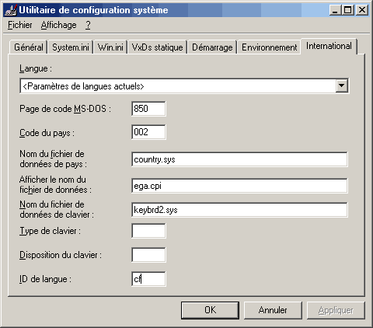Expand the Langue dropdown arrow

point(341,85)
